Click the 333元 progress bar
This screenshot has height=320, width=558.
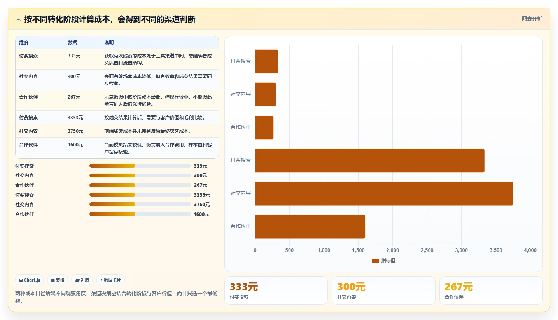point(140,166)
